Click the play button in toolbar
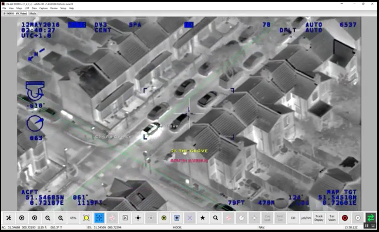This screenshot has height=232, width=379. pos(358,218)
